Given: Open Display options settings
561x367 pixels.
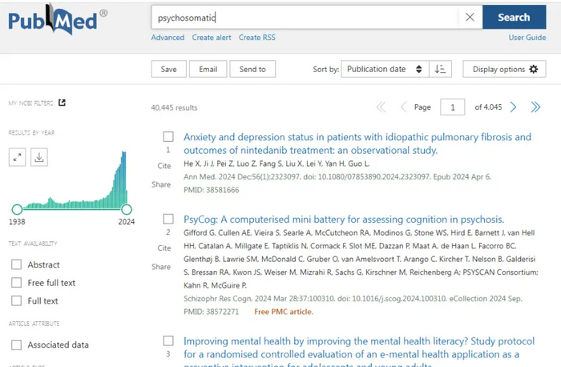Looking at the screenshot, I should pyautogui.click(x=505, y=70).
